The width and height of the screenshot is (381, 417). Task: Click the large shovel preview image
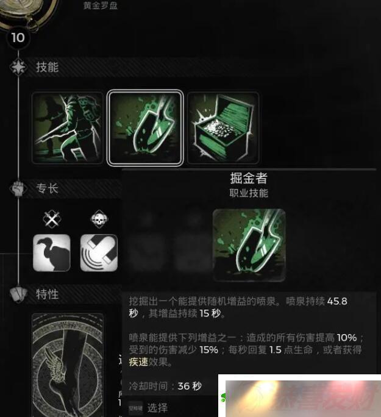click(249, 245)
